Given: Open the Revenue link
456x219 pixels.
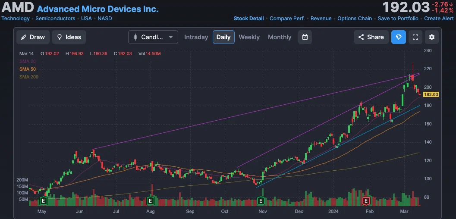Looking at the screenshot, I should [x=321, y=19].
